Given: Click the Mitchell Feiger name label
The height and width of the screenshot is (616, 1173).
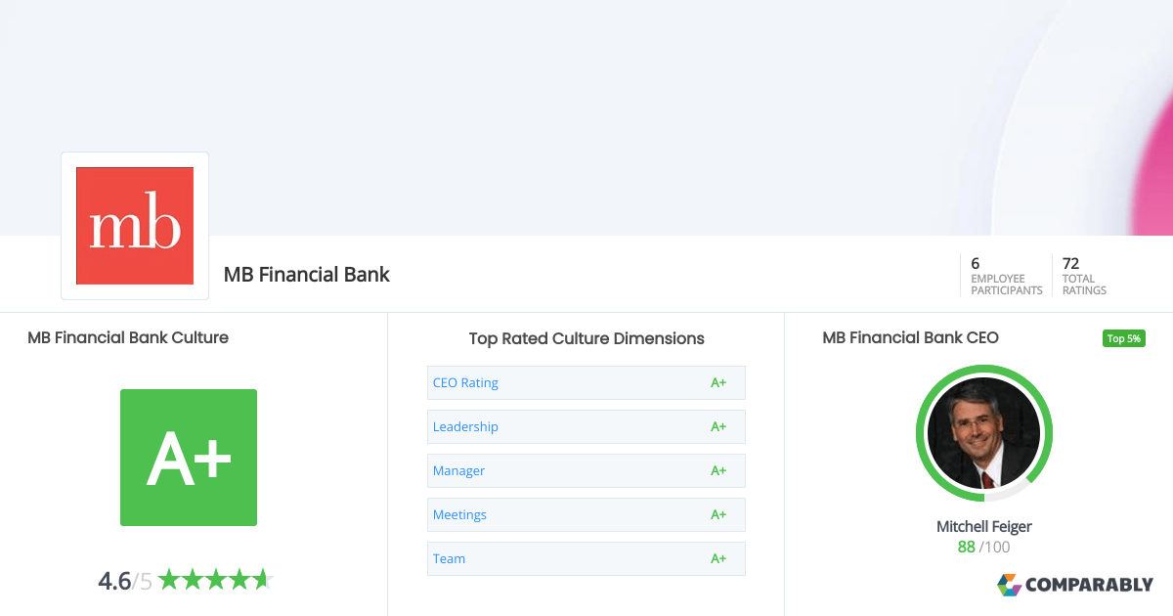Looking at the screenshot, I should pos(984,526).
